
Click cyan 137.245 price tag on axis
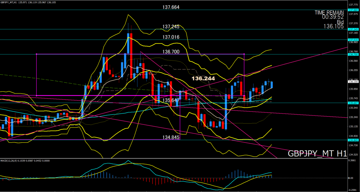(353, 29)
